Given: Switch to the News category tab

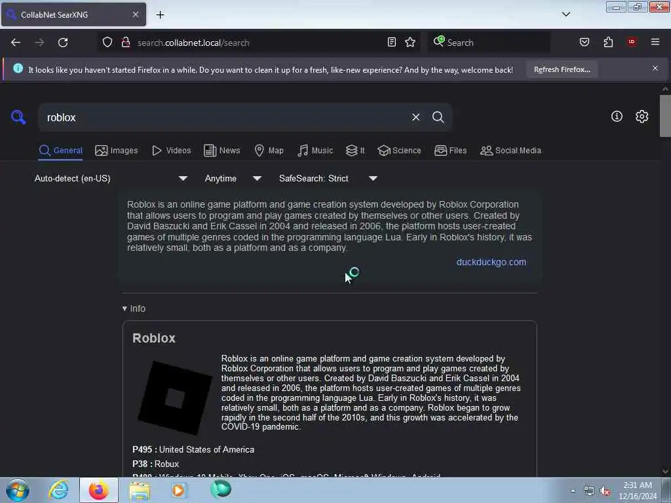Looking at the screenshot, I should 222,151.
